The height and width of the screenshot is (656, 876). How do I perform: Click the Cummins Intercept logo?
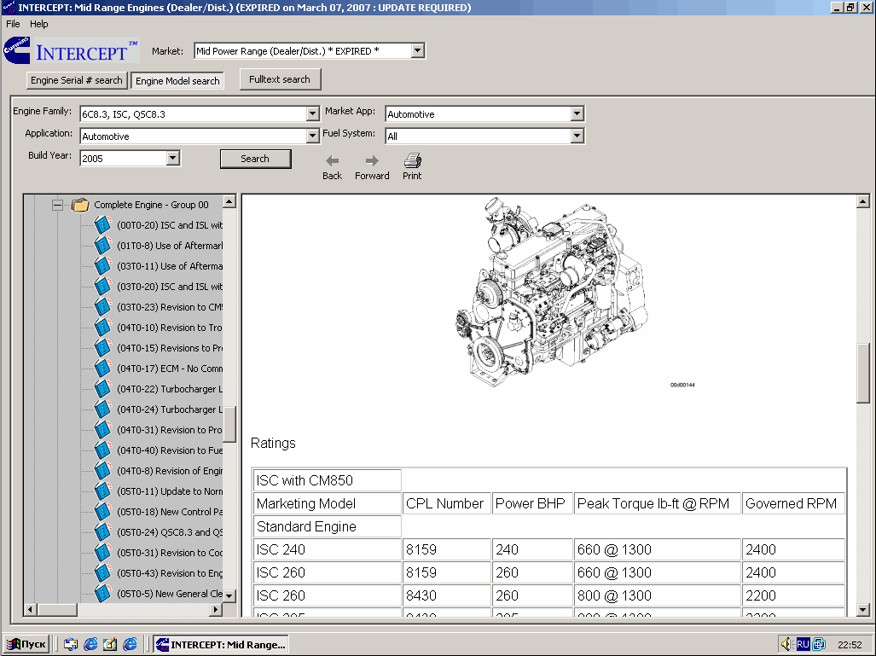[x=70, y=51]
